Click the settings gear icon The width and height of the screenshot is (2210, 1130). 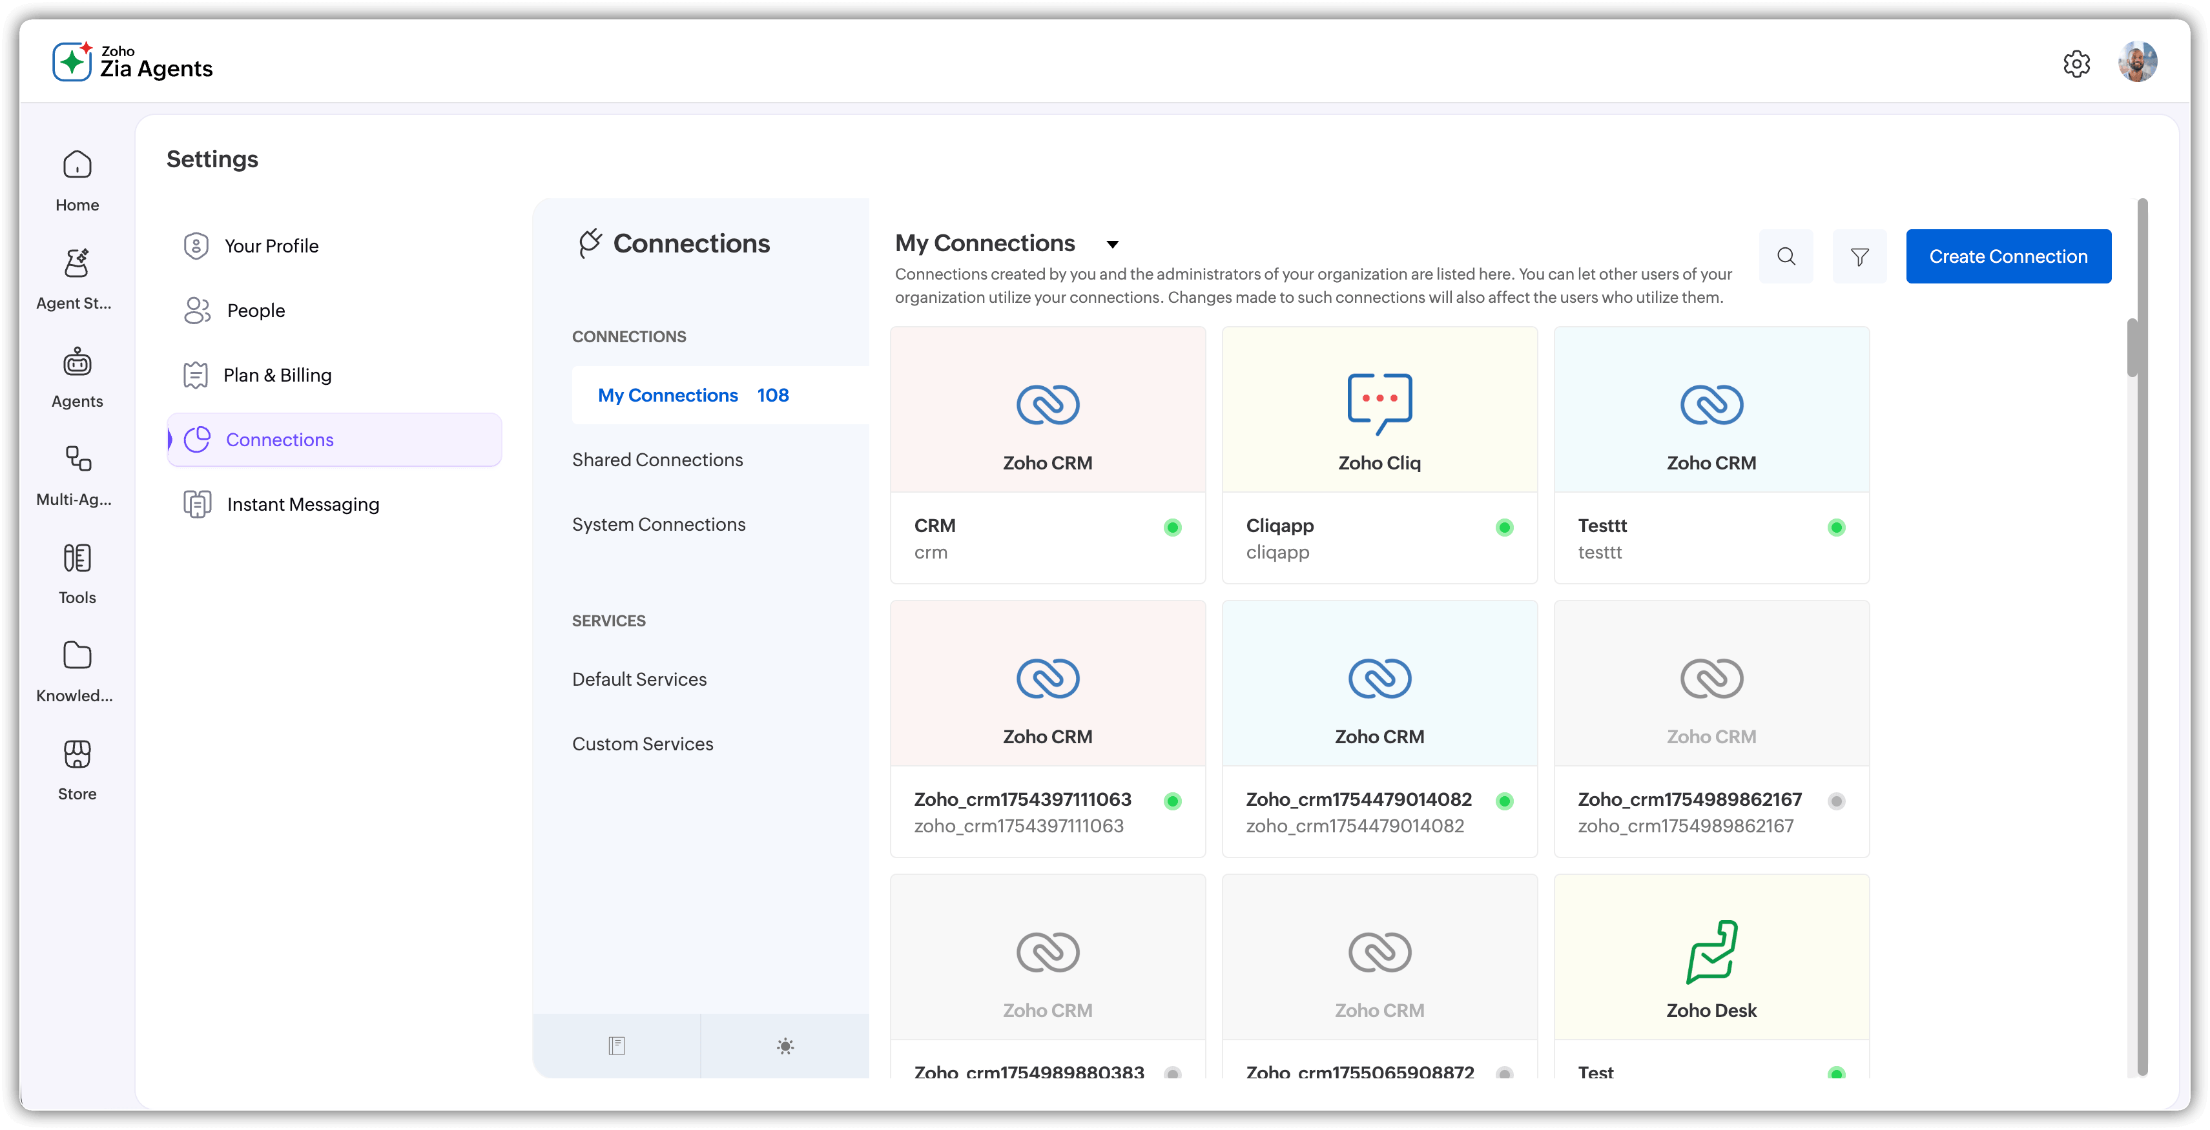2076,63
